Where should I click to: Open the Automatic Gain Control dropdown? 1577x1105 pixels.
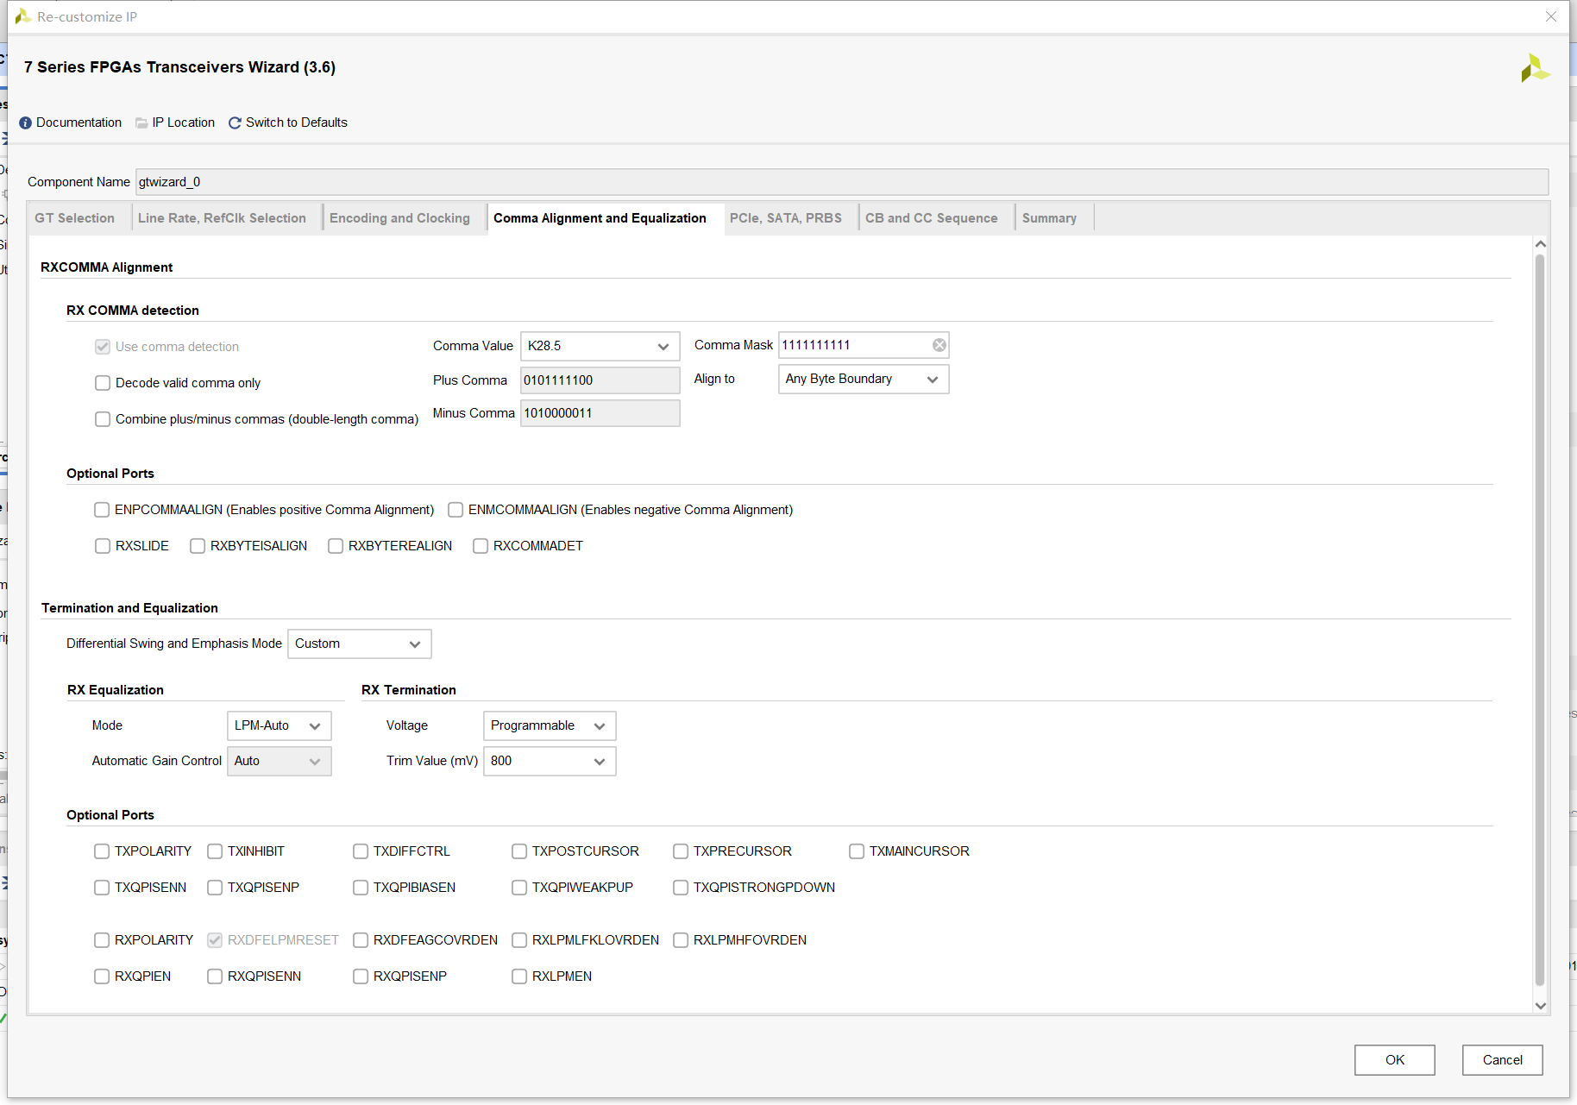(x=280, y=762)
